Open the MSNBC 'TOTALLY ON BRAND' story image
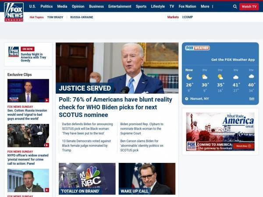This screenshot has width=263, height=197. 87,179
